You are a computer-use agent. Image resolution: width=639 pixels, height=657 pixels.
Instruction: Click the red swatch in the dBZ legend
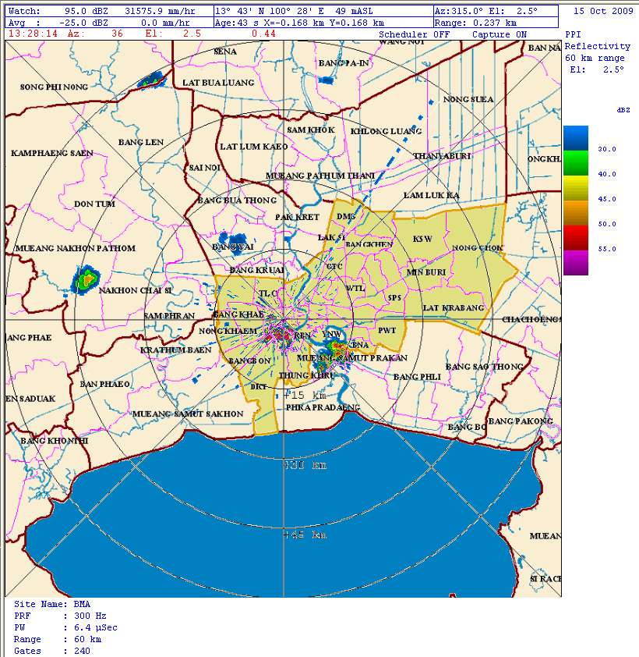(x=576, y=237)
